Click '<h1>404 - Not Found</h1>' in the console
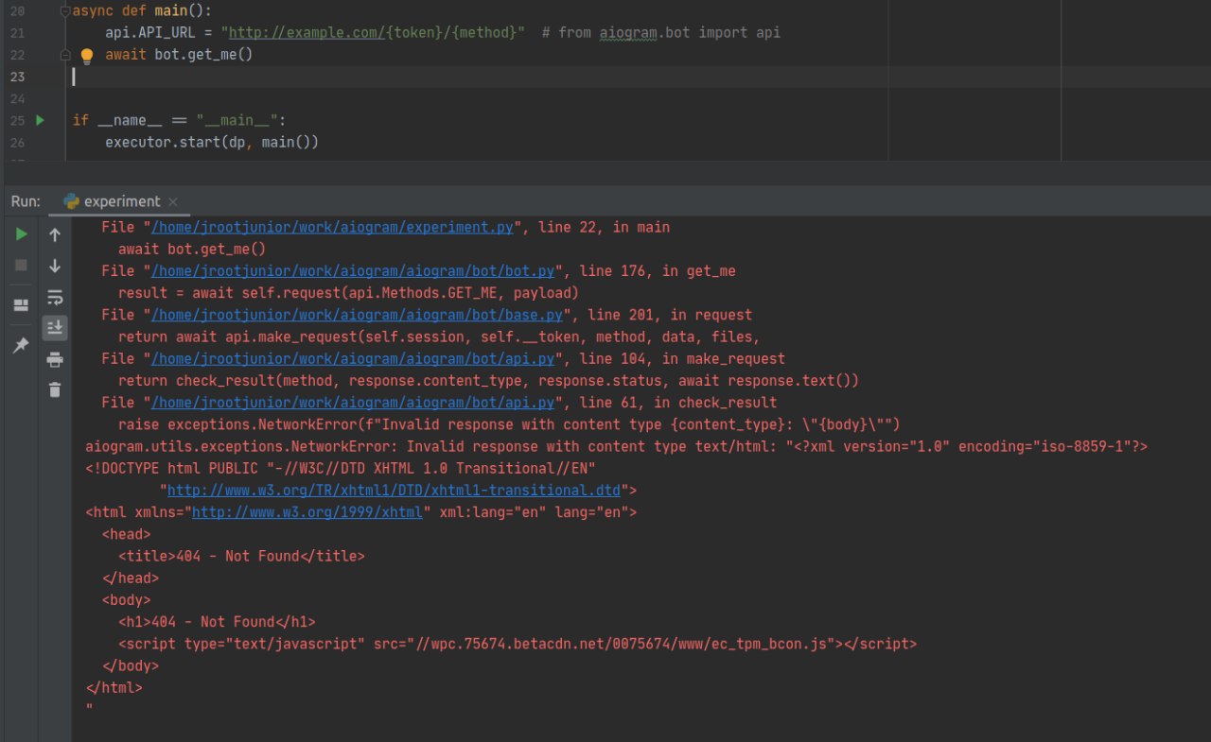 (x=217, y=622)
